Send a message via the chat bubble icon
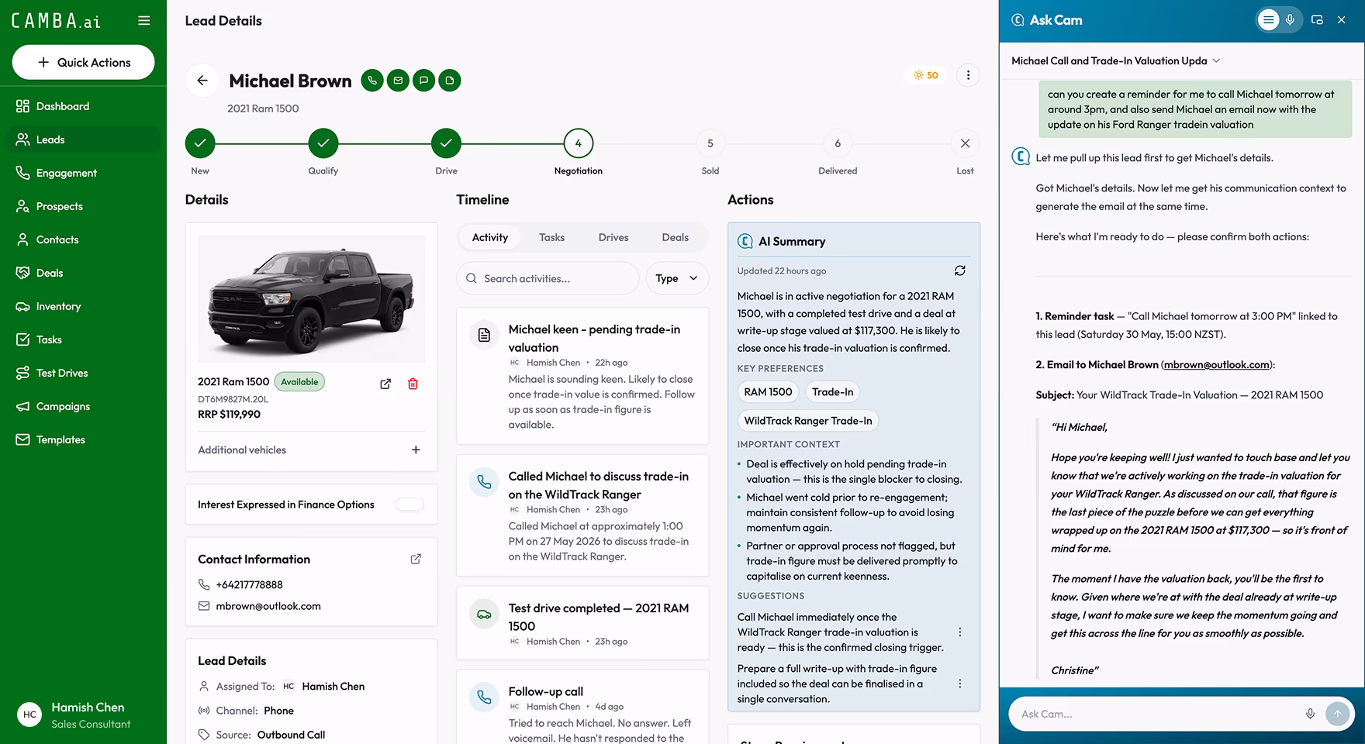 coord(423,81)
